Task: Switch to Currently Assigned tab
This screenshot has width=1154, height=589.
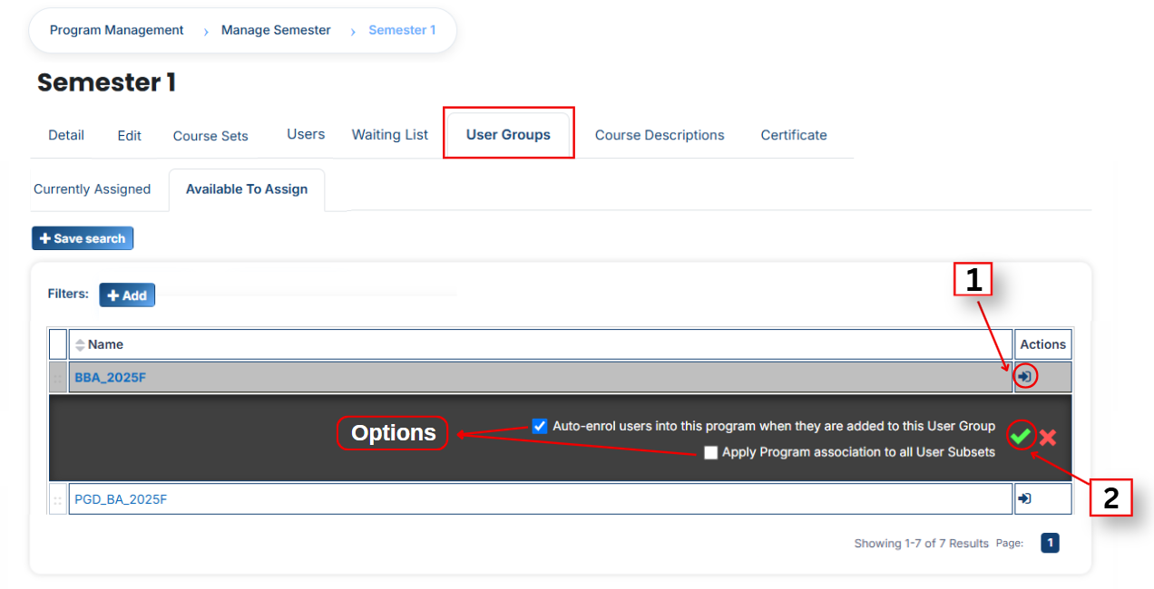Action: pos(92,189)
